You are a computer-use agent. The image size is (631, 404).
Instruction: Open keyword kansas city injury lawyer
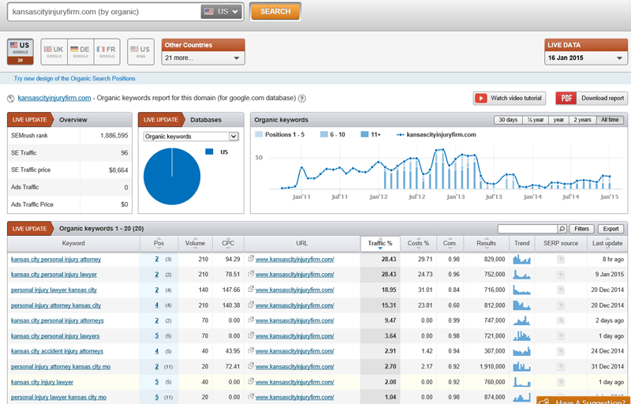[43, 382]
